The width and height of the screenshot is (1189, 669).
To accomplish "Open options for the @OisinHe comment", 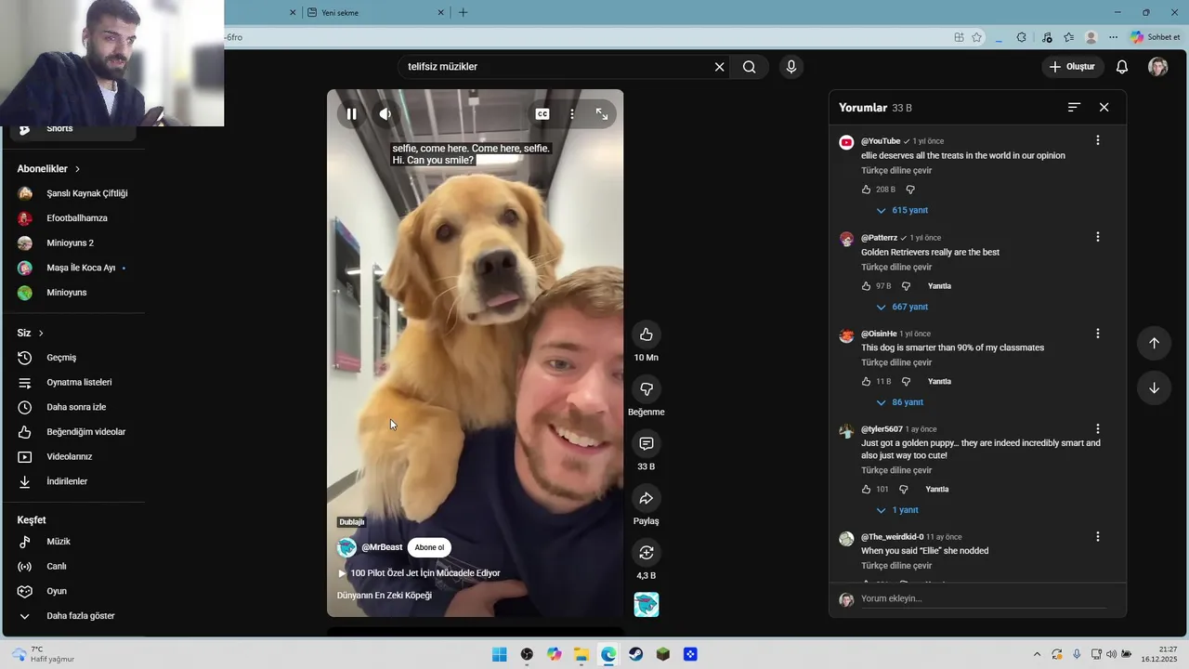I will [x=1097, y=333].
